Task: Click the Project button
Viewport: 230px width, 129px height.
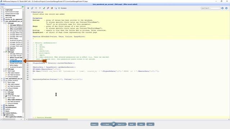Action: 95,124
